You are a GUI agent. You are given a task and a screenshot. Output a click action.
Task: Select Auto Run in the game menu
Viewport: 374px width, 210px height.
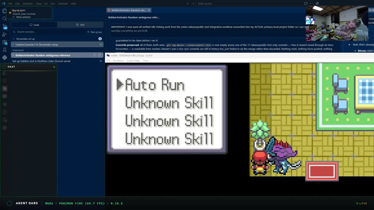click(155, 85)
